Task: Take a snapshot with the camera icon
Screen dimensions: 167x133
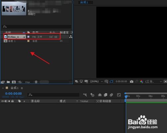Action: 132,82
